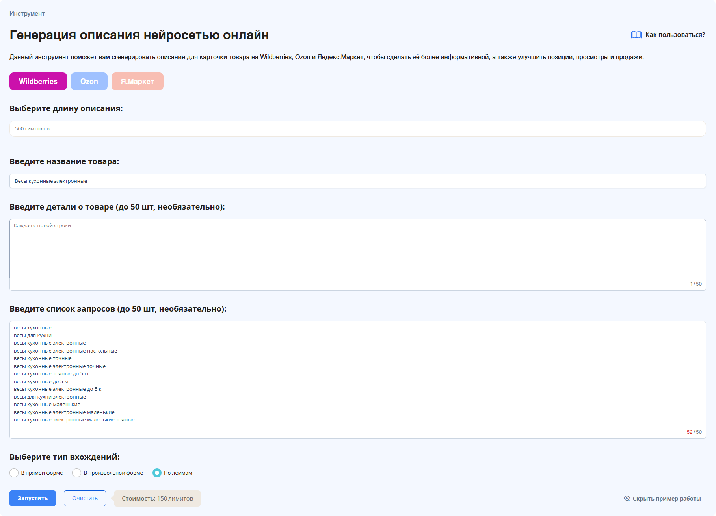Place cursor on the весы для кухни query line
This screenshot has width=716, height=516.
click(x=33, y=336)
